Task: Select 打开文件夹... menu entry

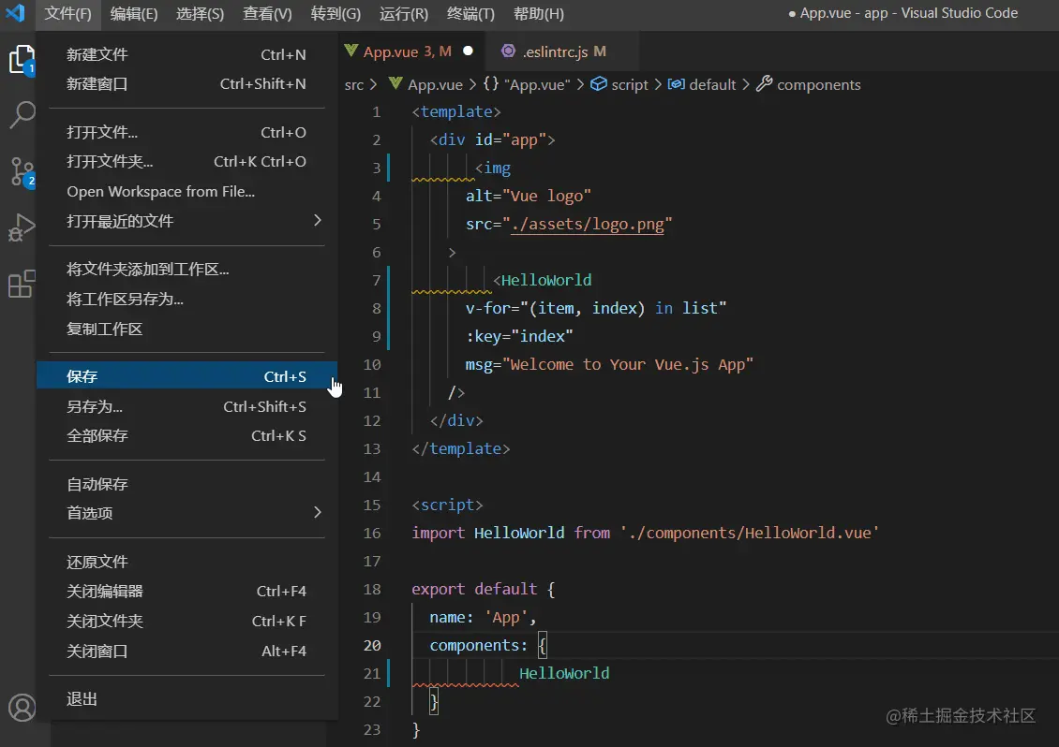Action: pyautogui.click(x=187, y=161)
